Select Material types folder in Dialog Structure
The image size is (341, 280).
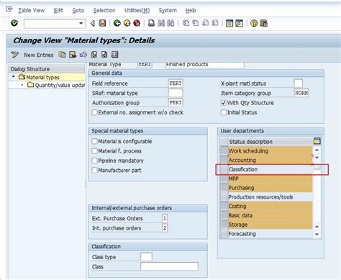42,77
